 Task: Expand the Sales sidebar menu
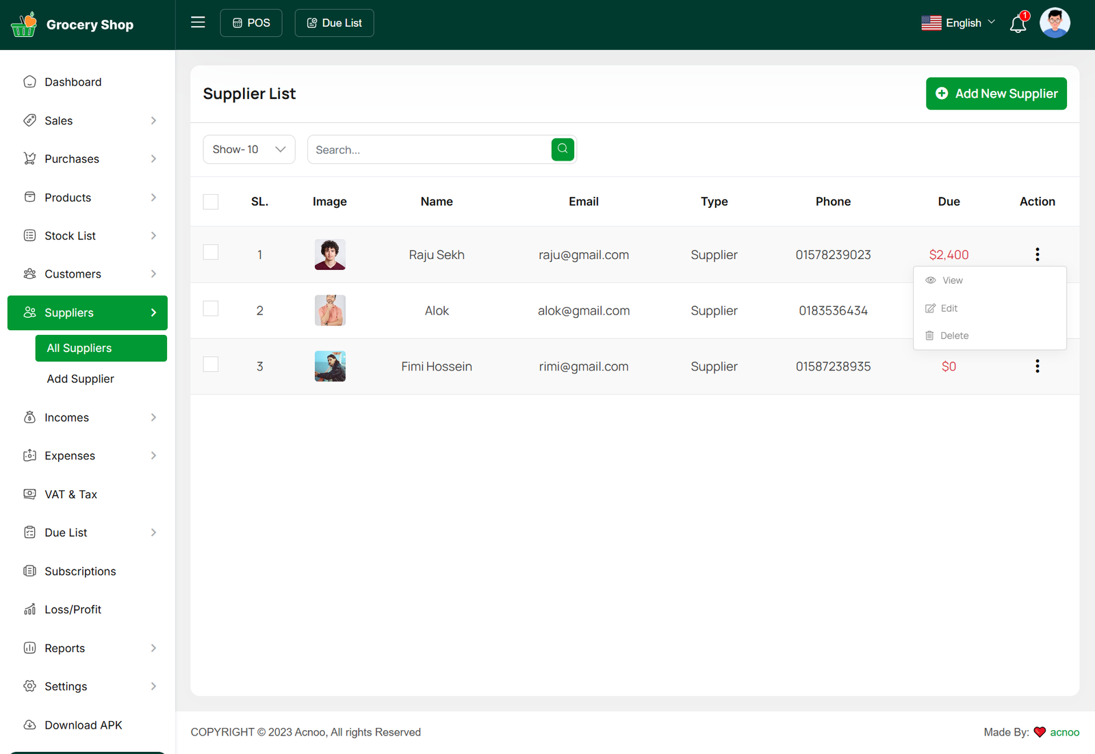click(88, 121)
